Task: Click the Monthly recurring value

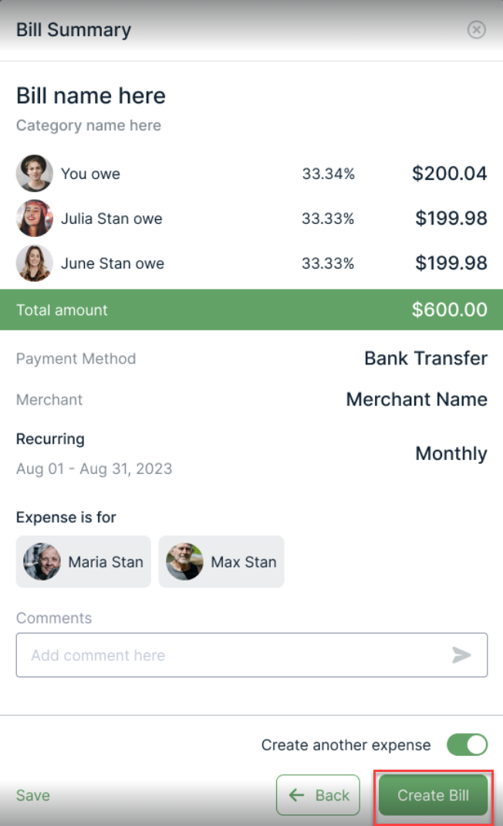Action: coord(451,453)
